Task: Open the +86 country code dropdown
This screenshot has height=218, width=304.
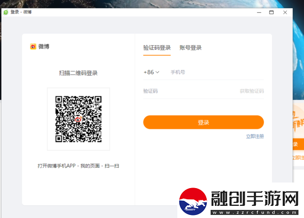Action: coord(151,72)
